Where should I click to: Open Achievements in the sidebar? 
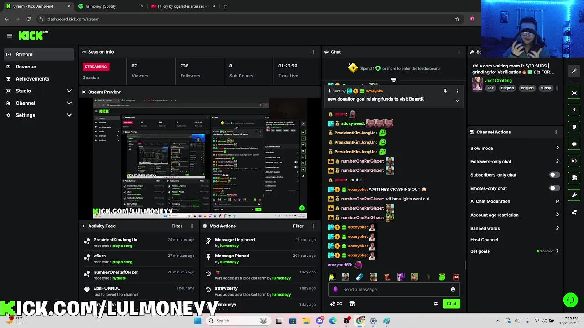(39, 79)
